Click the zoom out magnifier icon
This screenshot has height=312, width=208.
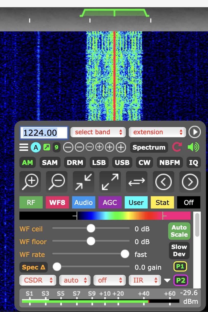tap(57, 182)
